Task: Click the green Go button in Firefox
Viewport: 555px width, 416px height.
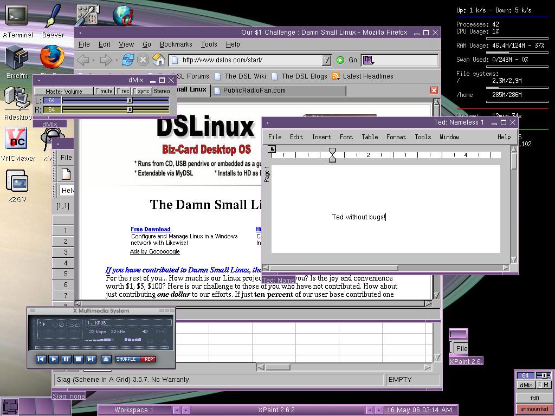Action: (346, 60)
